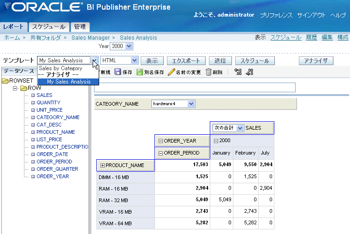Click the Oracle logo triangle icon
Image resolution: width=350 pixels, height=234 pixels.
coord(7,6)
